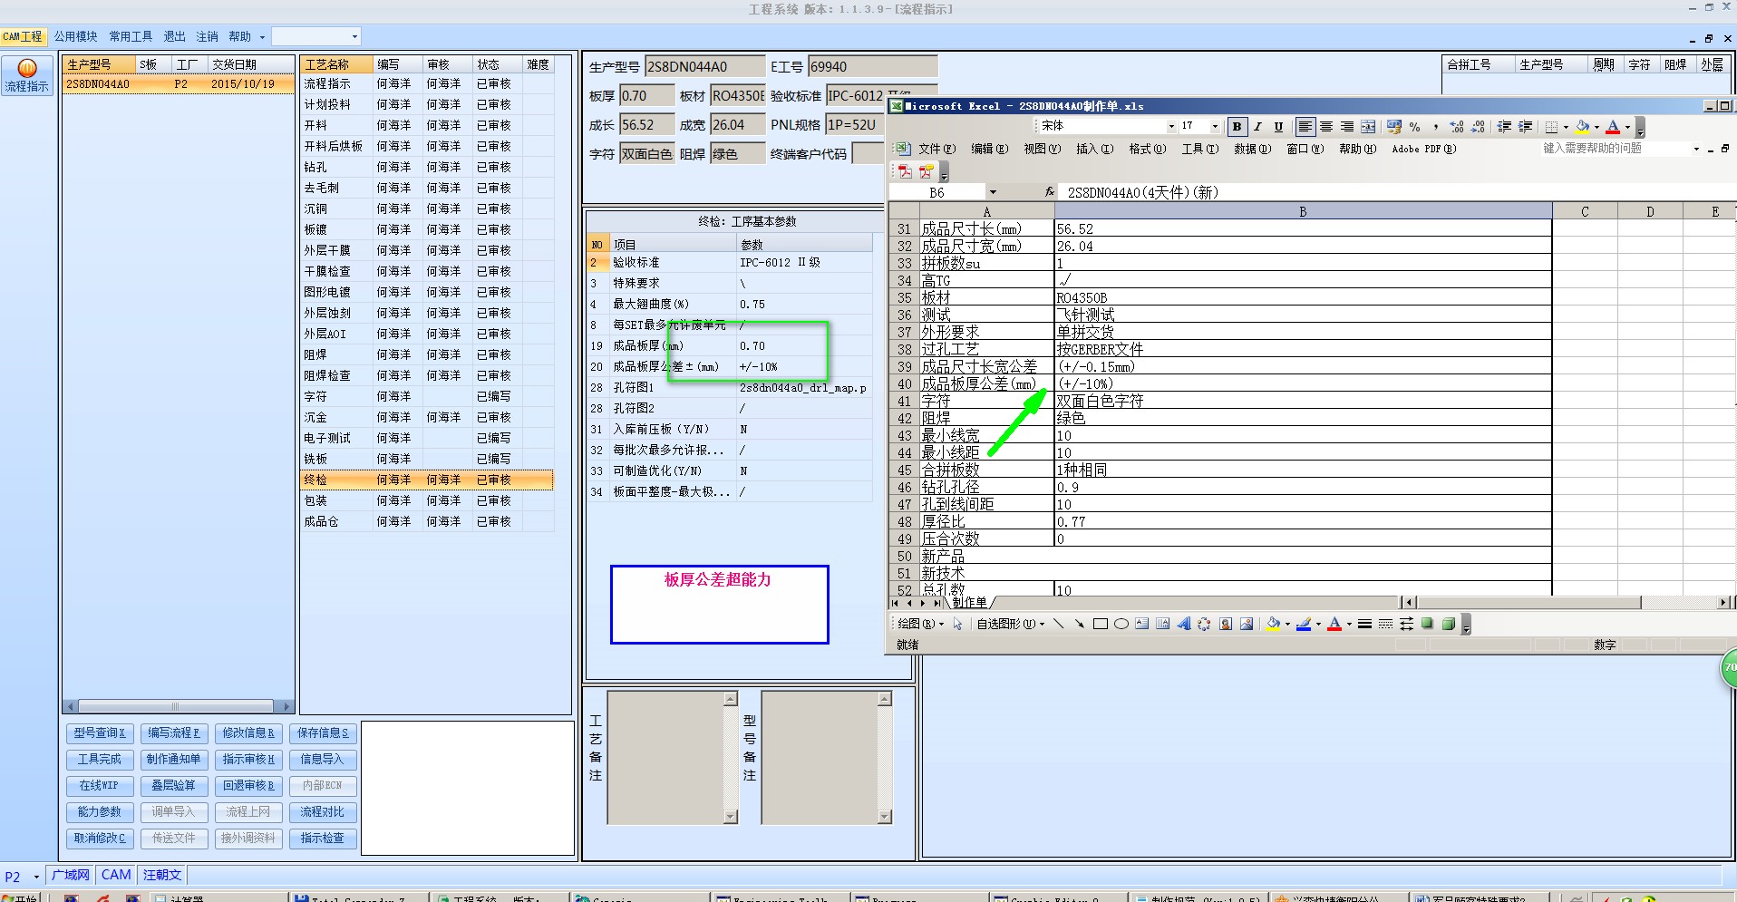Apply red font color to cell
This screenshot has width=1737, height=902.
(1613, 127)
